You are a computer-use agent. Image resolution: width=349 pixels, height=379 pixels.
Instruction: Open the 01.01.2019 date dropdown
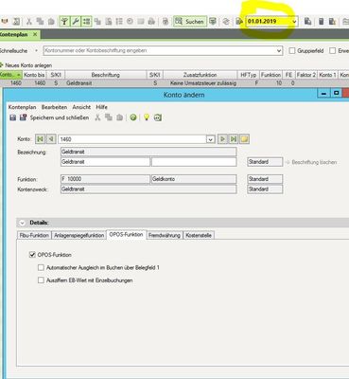[294, 22]
